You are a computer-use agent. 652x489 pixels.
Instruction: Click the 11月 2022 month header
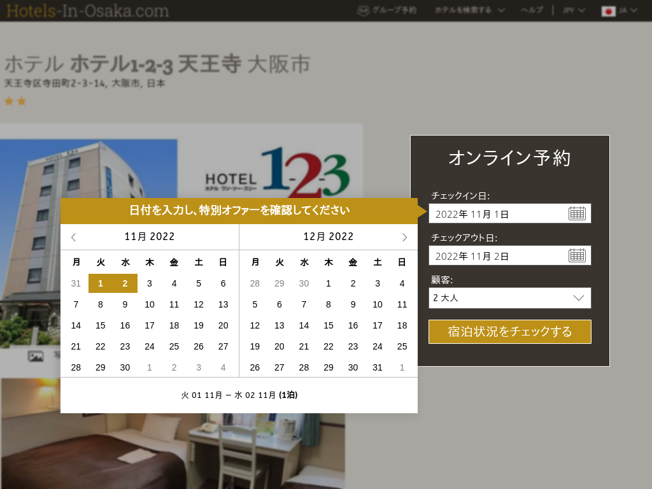pos(150,237)
